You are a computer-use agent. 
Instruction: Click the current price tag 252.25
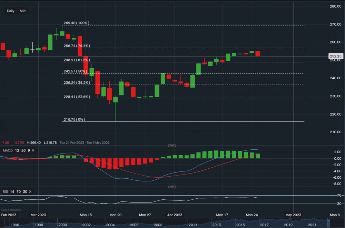(335, 56)
